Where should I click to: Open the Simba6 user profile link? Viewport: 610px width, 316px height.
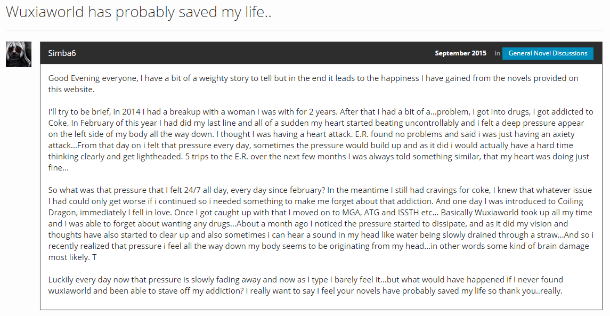click(x=62, y=53)
